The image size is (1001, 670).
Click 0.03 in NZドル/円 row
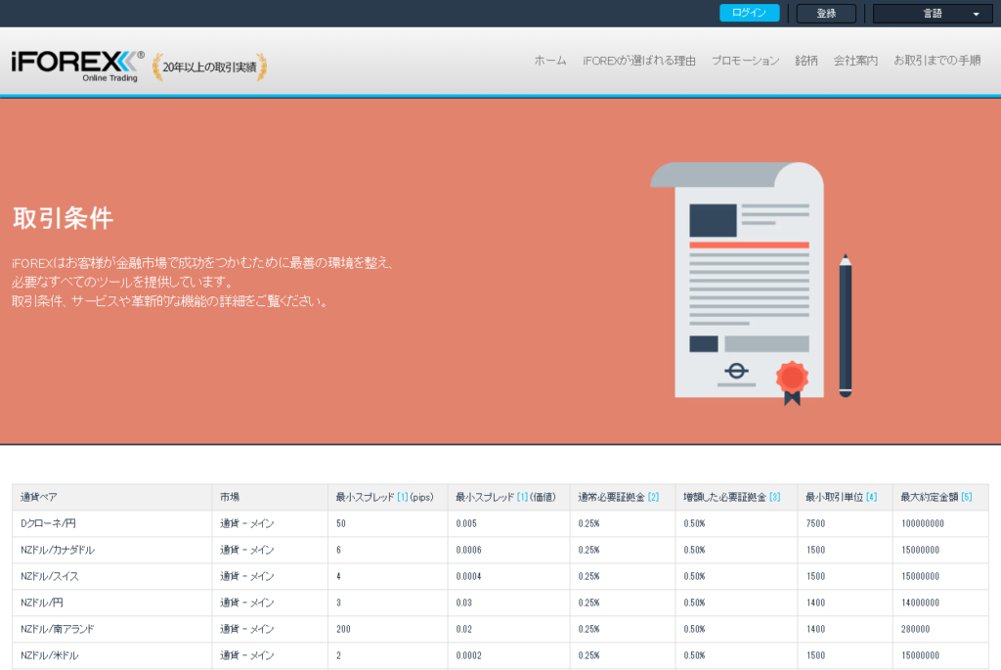pyautogui.click(x=464, y=603)
